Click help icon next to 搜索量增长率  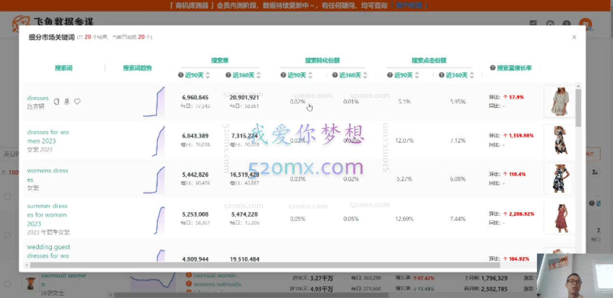coord(493,68)
